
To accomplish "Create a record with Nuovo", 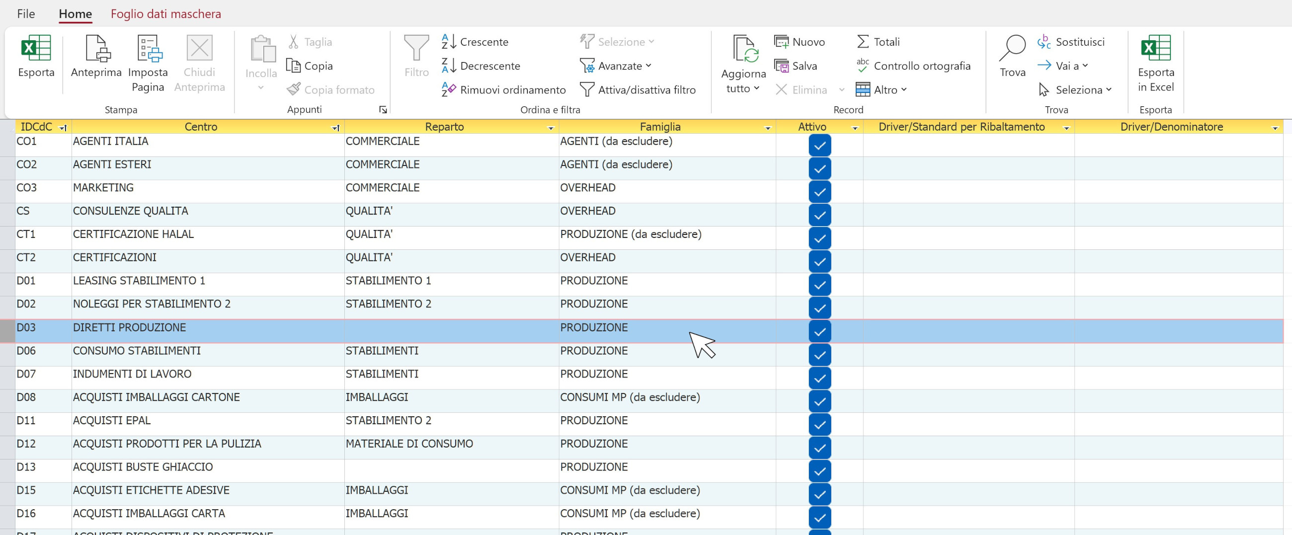I will pos(800,42).
